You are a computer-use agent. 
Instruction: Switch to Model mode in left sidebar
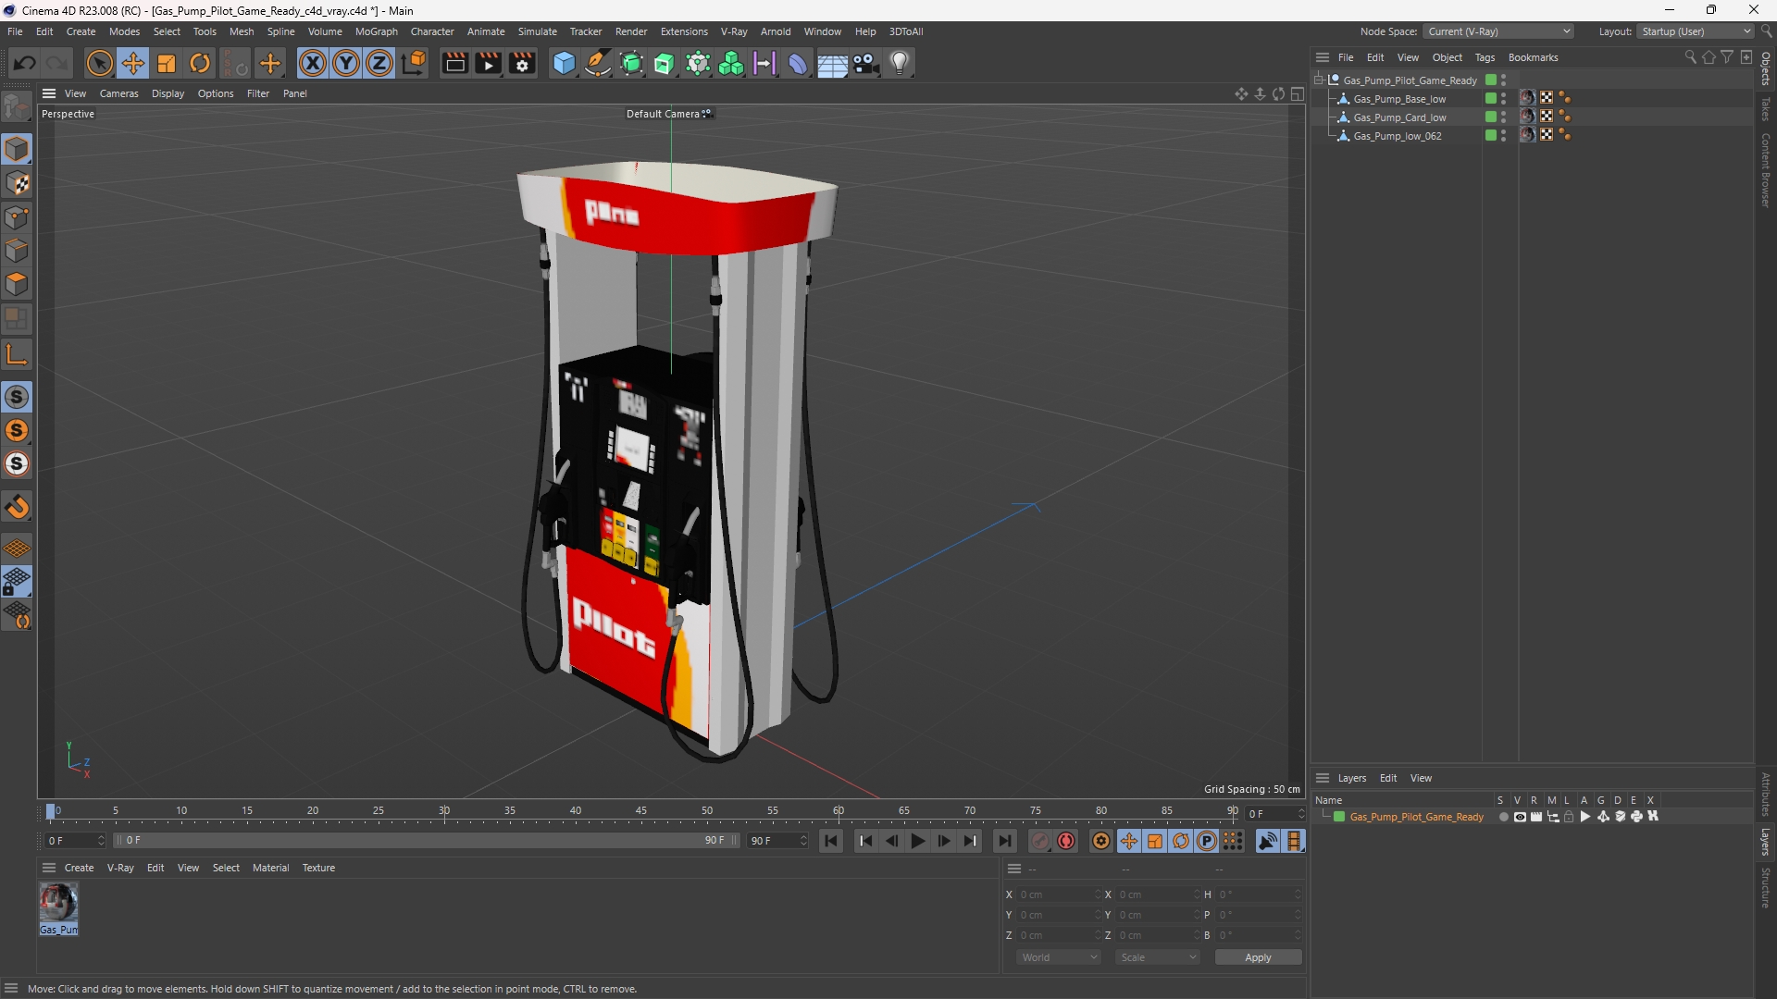coord(17,149)
